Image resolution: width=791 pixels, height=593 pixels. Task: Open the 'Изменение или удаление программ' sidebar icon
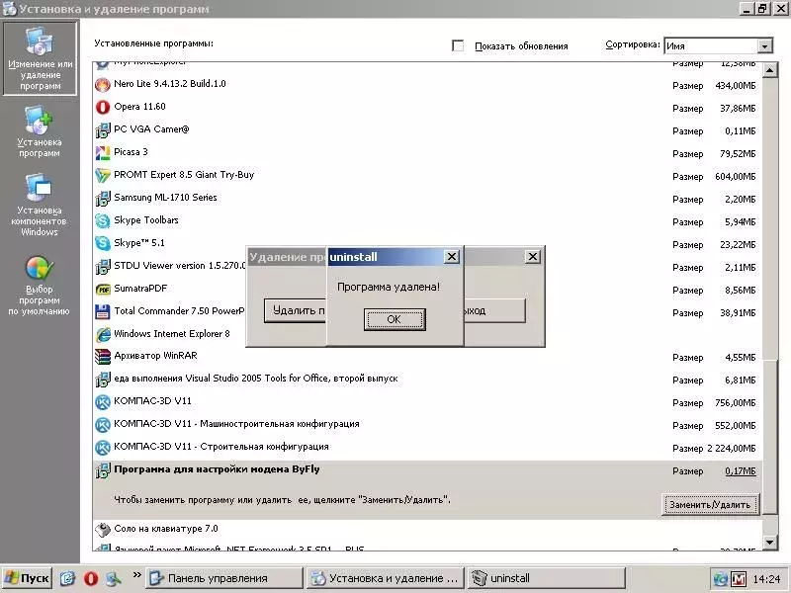pos(40,58)
